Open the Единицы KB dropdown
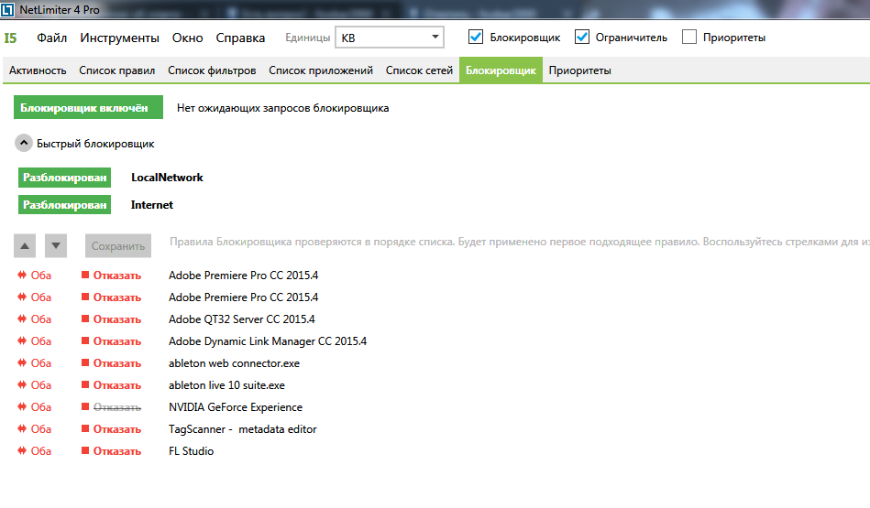Screen dimensions: 870x508 coord(390,38)
